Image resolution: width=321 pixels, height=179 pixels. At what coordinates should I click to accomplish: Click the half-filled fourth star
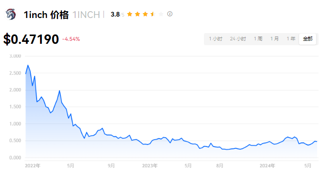153,14
